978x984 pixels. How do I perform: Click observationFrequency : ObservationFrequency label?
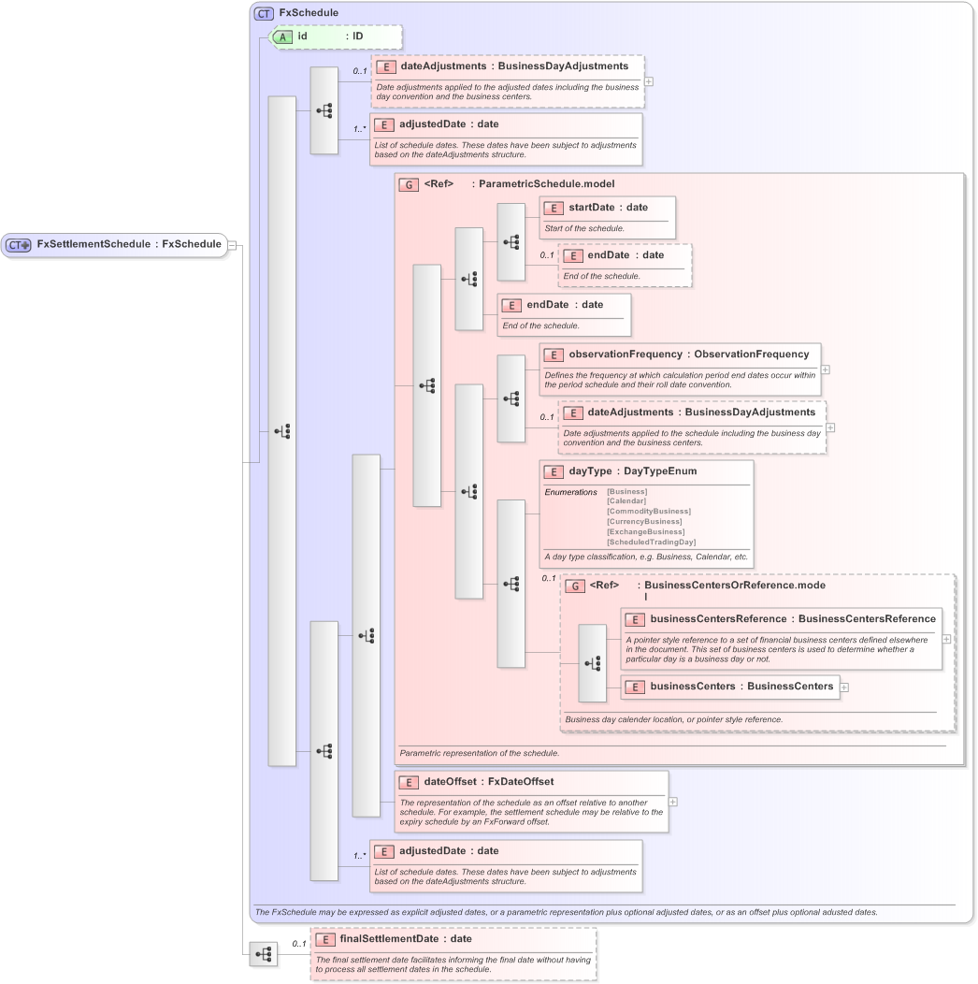click(689, 354)
